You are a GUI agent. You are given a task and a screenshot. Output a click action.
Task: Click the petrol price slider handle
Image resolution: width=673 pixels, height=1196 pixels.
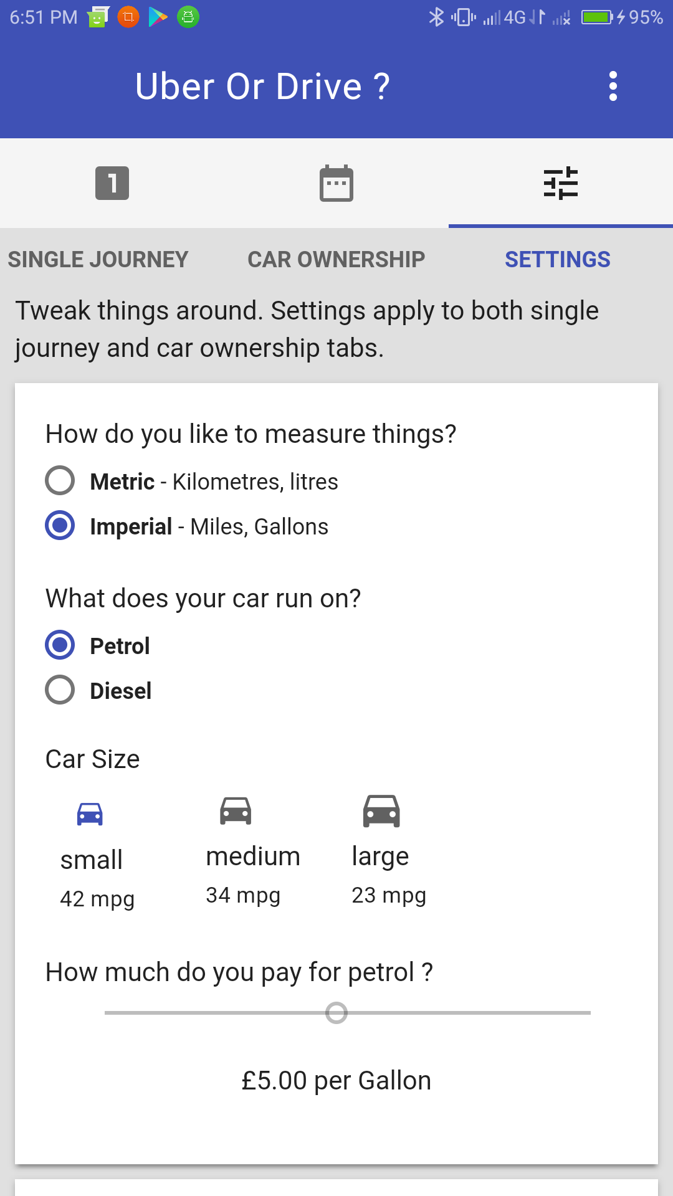336,1013
